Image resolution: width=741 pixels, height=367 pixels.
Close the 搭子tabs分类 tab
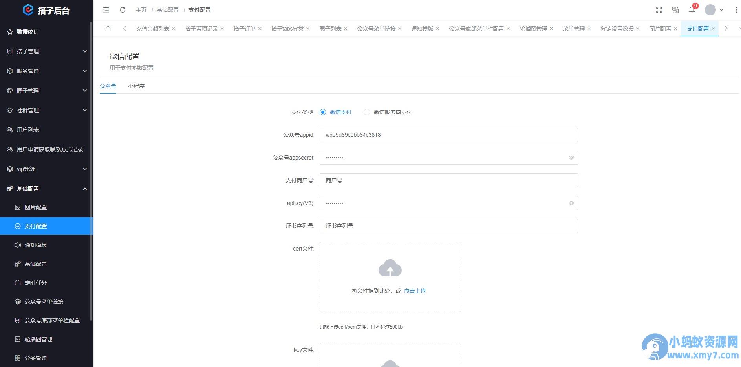pyautogui.click(x=308, y=29)
